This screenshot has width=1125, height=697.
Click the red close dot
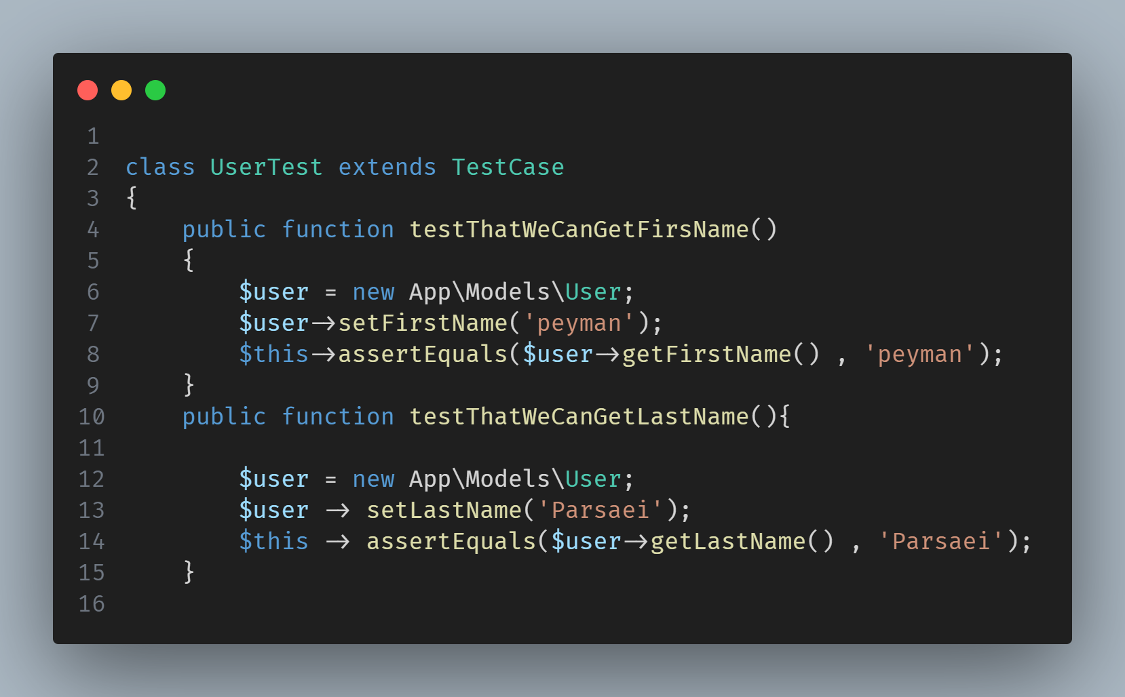(88, 90)
